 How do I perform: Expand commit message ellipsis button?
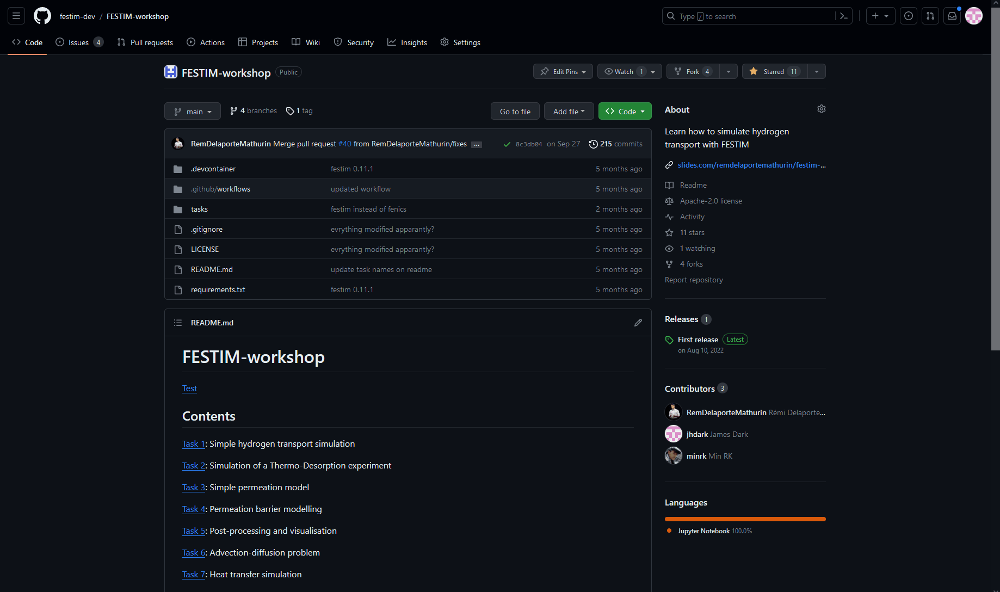477,145
